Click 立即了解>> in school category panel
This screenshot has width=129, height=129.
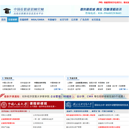[58, 89]
